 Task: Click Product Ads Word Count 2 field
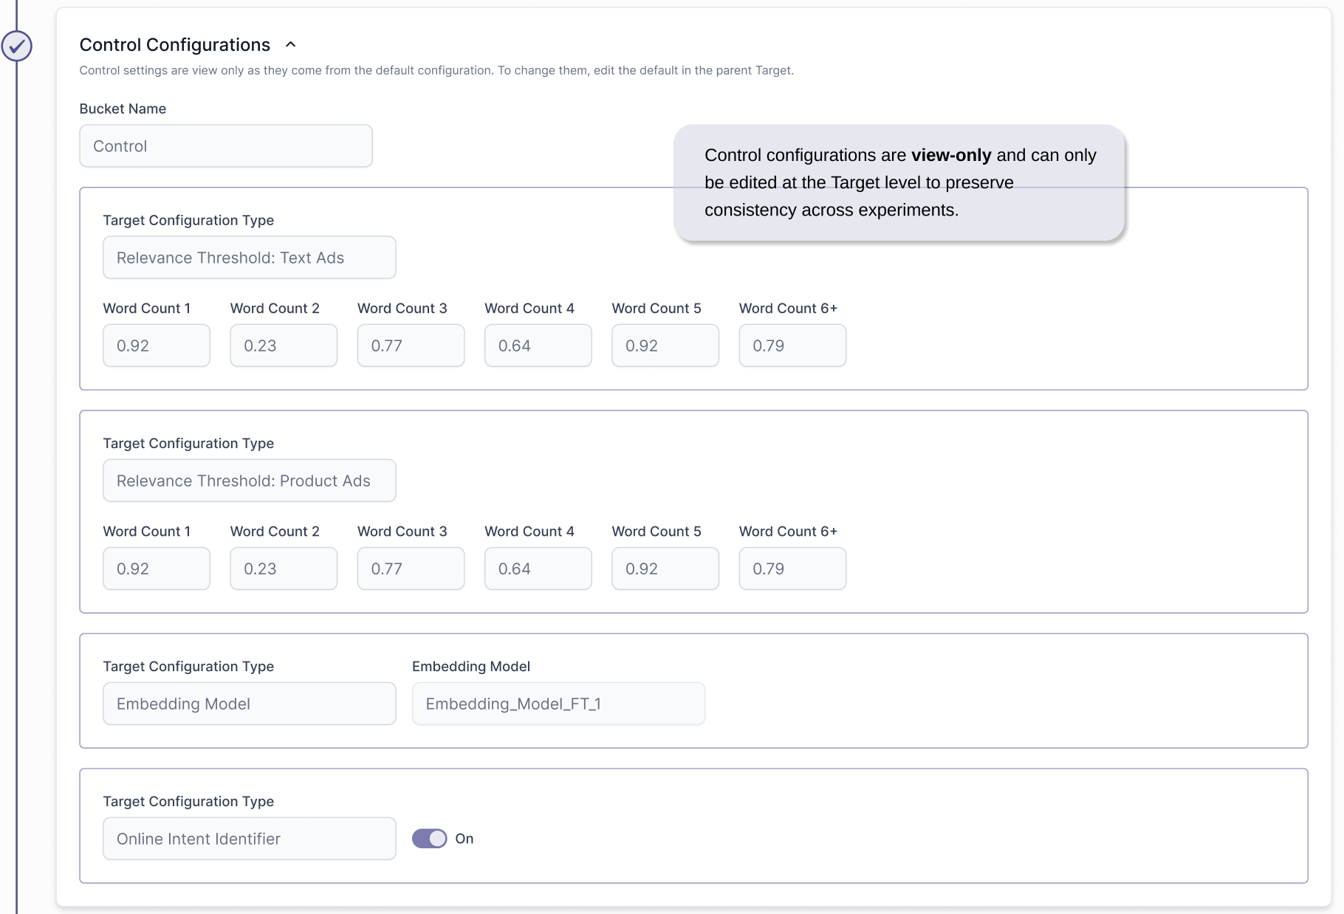click(x=284, y=568)
